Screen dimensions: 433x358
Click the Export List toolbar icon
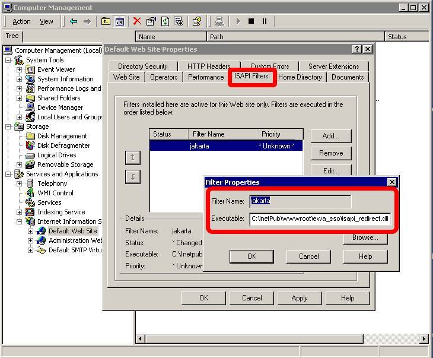179,21
